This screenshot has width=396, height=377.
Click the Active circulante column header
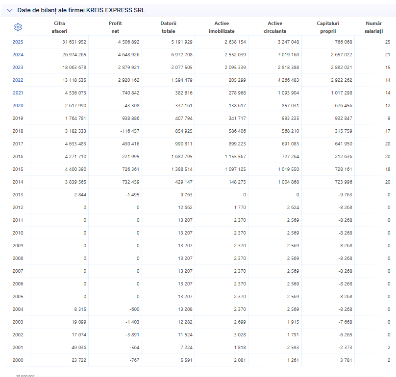click(x=275, y=27)
